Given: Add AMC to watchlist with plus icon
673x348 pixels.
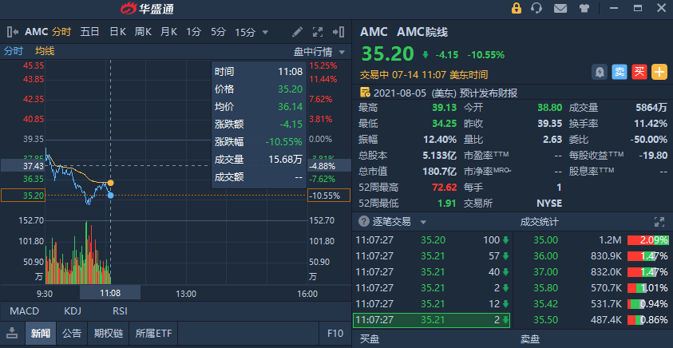Looking at the screenshot, I should [659, 72].
